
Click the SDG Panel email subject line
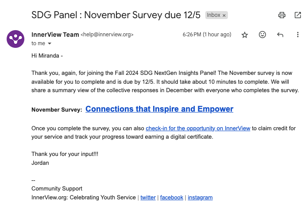coord(116,15)
